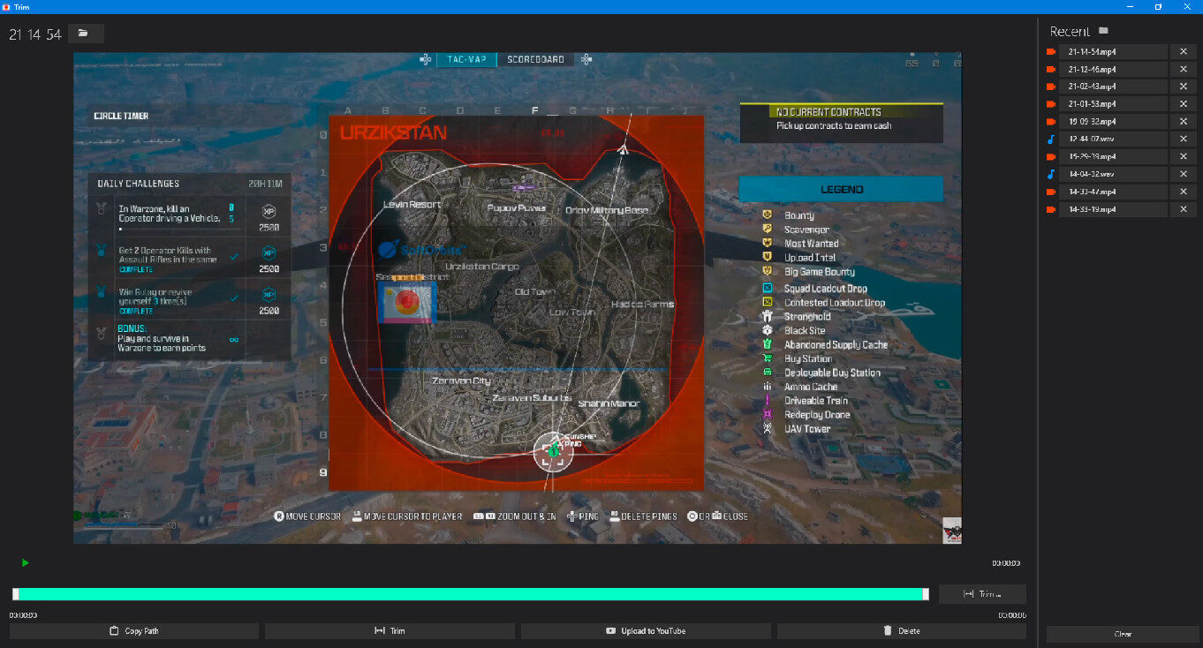Remove 21-12-46.mp4 from the recent list
The image size is (1203, 648).
pyautogui.click(x=1184, y=69)
